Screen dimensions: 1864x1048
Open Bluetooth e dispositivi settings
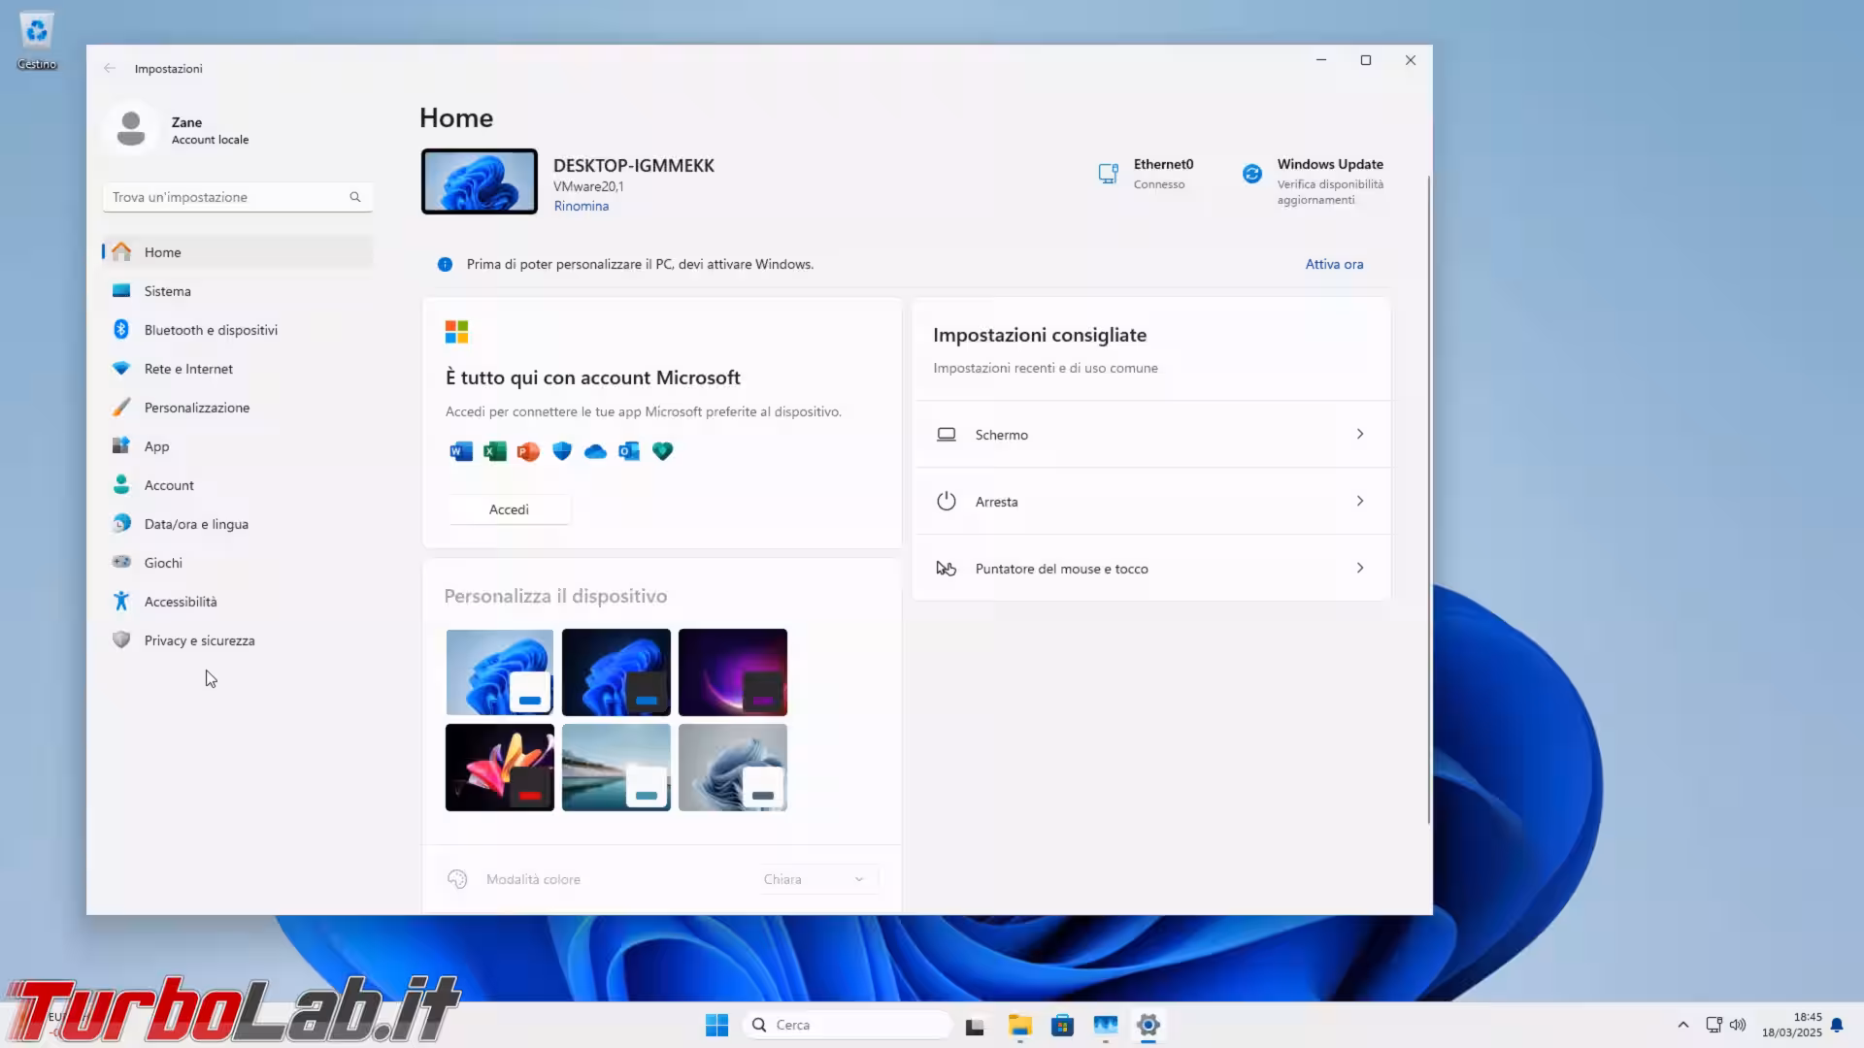tap(211, 330)
